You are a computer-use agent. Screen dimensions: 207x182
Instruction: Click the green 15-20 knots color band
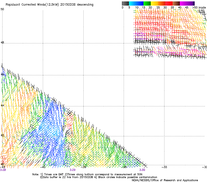[x=147, y=3]
